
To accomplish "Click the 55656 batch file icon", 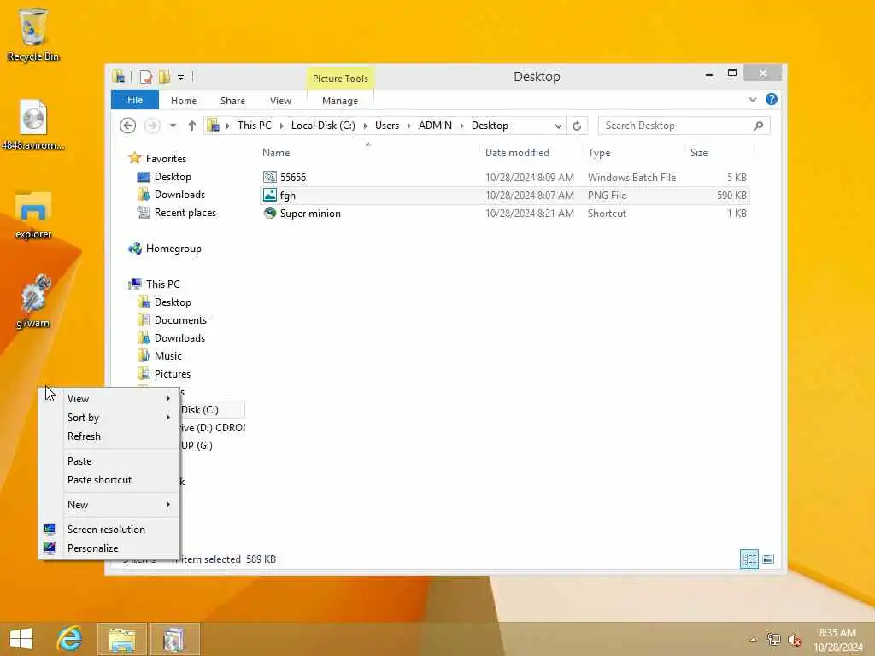I will pos(269,178).
